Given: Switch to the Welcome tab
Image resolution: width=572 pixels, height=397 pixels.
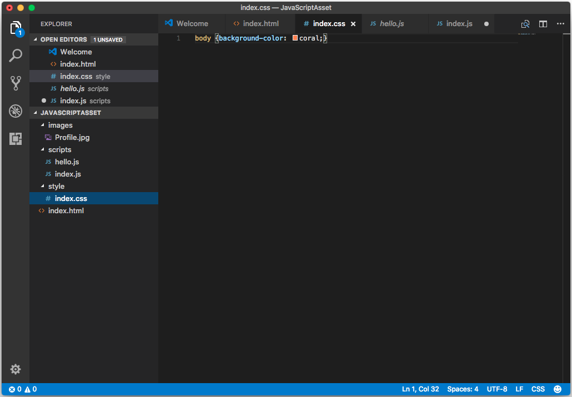Looking at the screenshot, I should click(x=192, y=24).
